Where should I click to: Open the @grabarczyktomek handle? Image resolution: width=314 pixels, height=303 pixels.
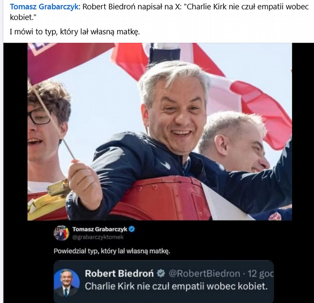click(x=98, y=237)
